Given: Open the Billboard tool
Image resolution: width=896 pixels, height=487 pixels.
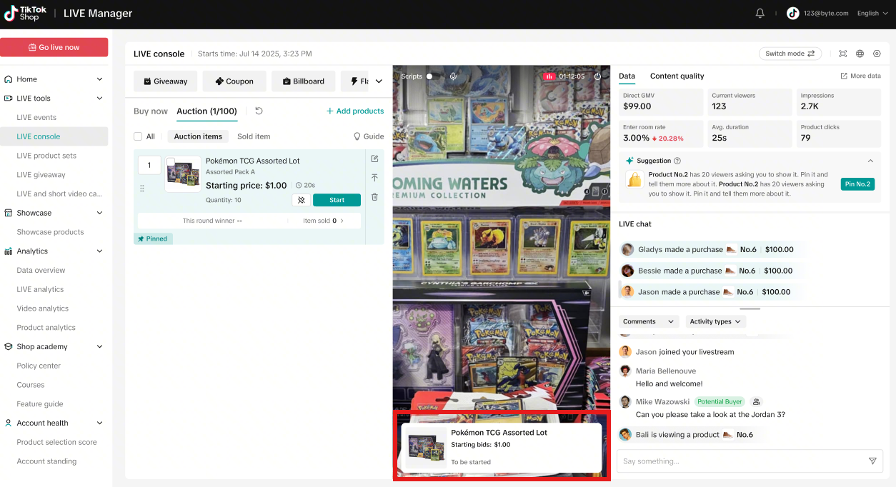Looking at the screenshot, I should pyautogui.click(x=303, y=81).
